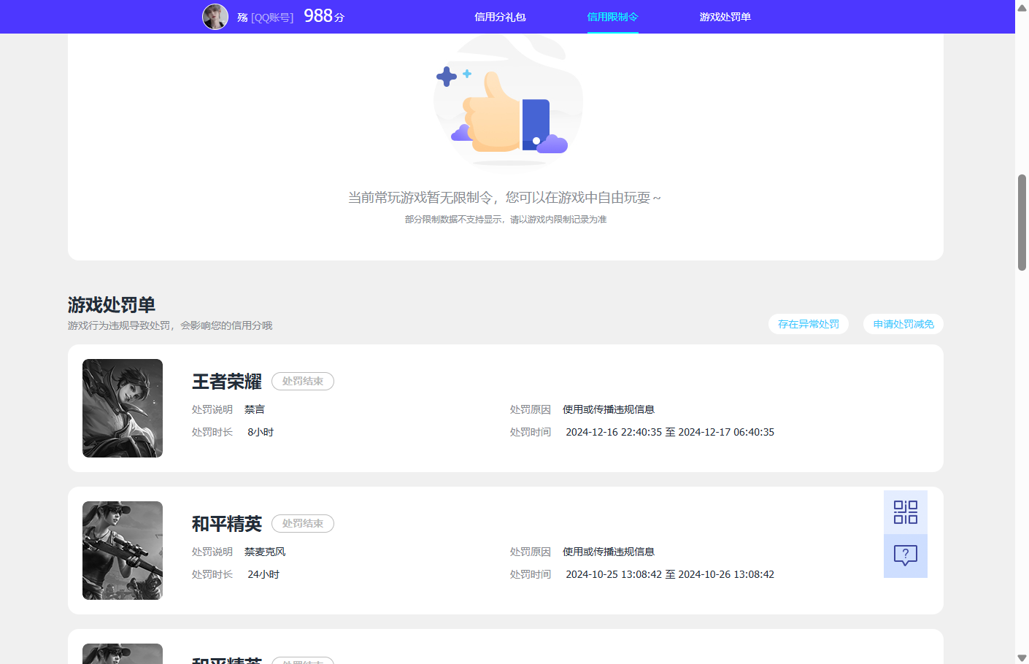
Task: Click the 处罚结束 badge on 和平精英 card
Action: tap(302, 523)
